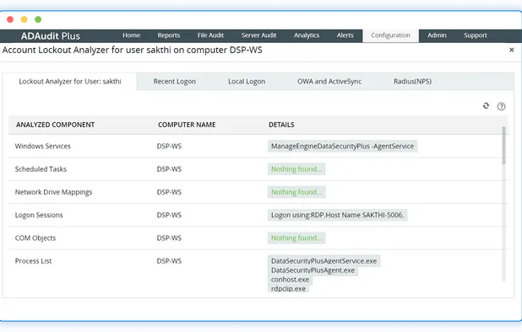This screenshot has width=522, height=332.
Task: Click the table's vertical scrollbar thumb
Action: (x=503, y=146)
